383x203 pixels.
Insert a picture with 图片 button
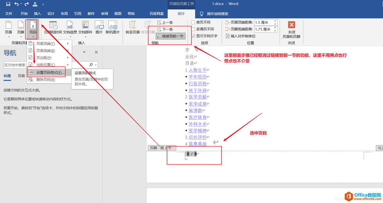click(x=99, y=28)
